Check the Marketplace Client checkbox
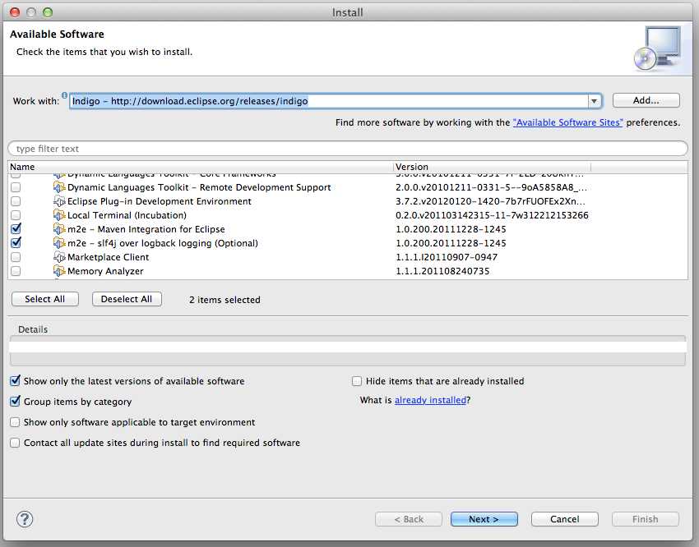 [x=16, y=257]
